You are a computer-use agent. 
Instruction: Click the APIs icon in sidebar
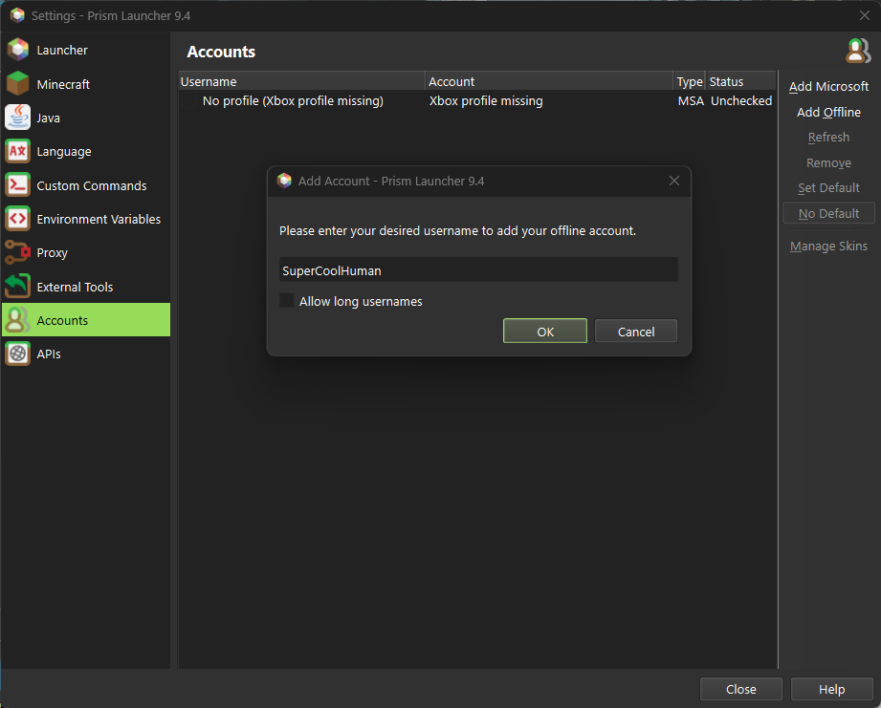(x=18, y=354)
